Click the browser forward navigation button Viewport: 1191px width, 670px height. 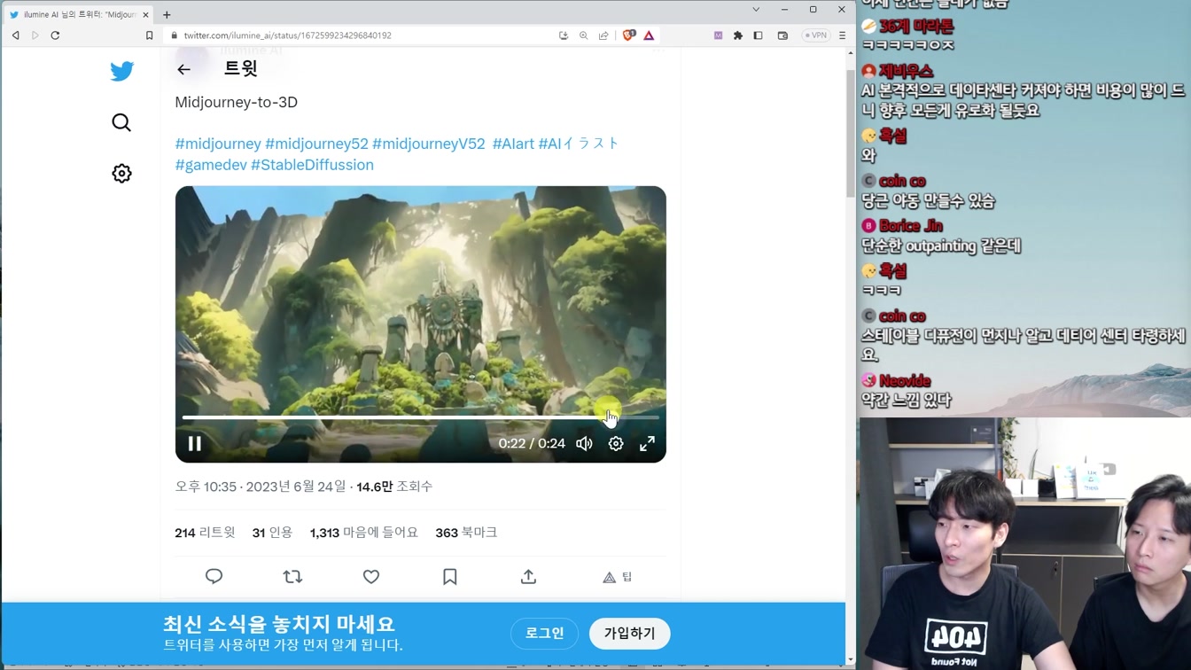[35, 35]
